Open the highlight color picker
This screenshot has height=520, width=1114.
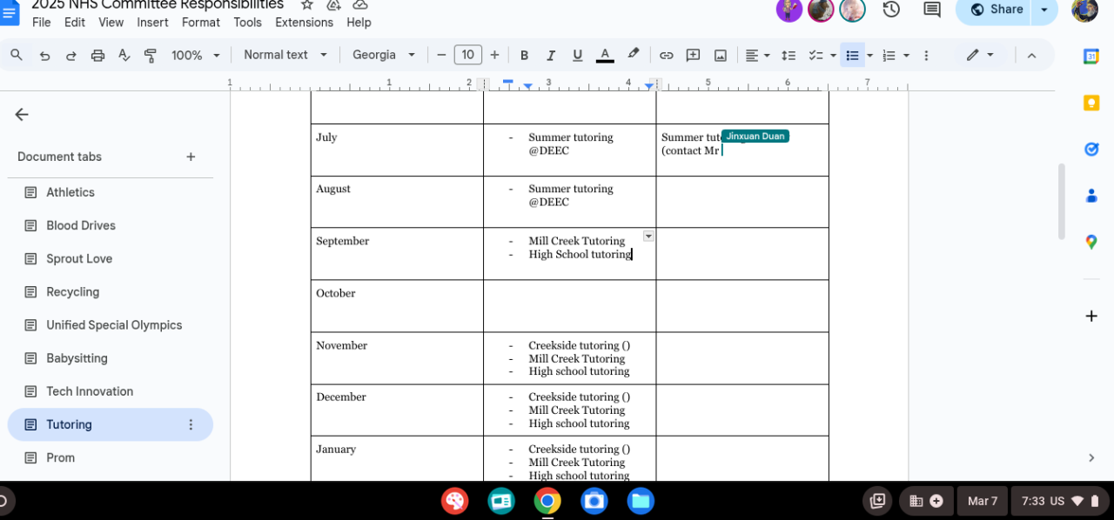(x=634, y=55)
